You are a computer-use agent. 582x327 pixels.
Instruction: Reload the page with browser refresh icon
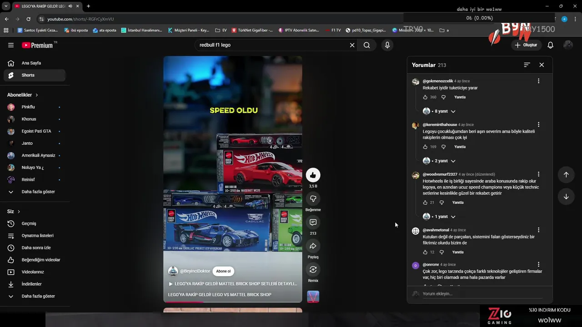(28, 19)
